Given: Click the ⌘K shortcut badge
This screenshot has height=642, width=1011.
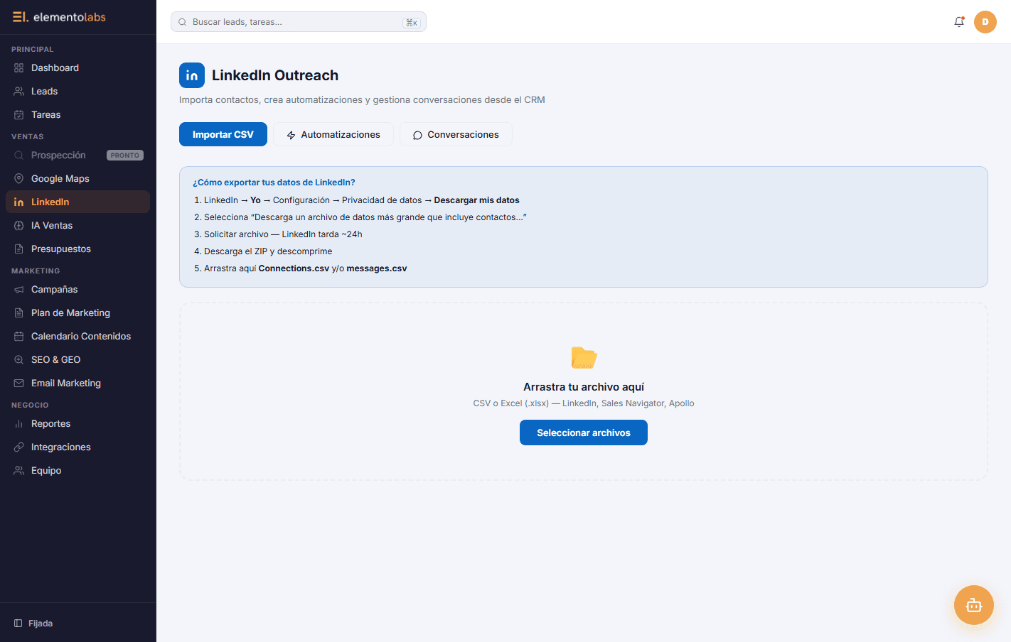Looking at the screenshot, I should click(x=412, y=23).
